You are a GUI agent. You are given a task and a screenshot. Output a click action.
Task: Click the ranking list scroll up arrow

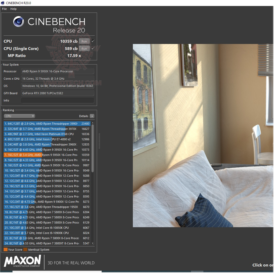[93, 123]
